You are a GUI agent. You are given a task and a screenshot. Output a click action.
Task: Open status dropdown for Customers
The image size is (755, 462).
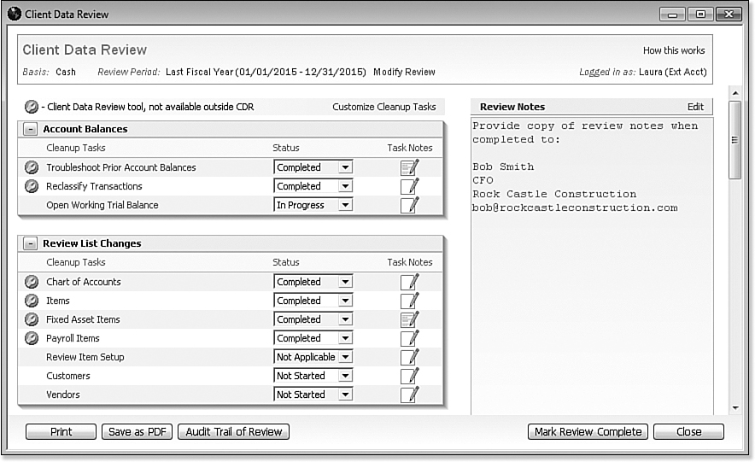[345, 376]
